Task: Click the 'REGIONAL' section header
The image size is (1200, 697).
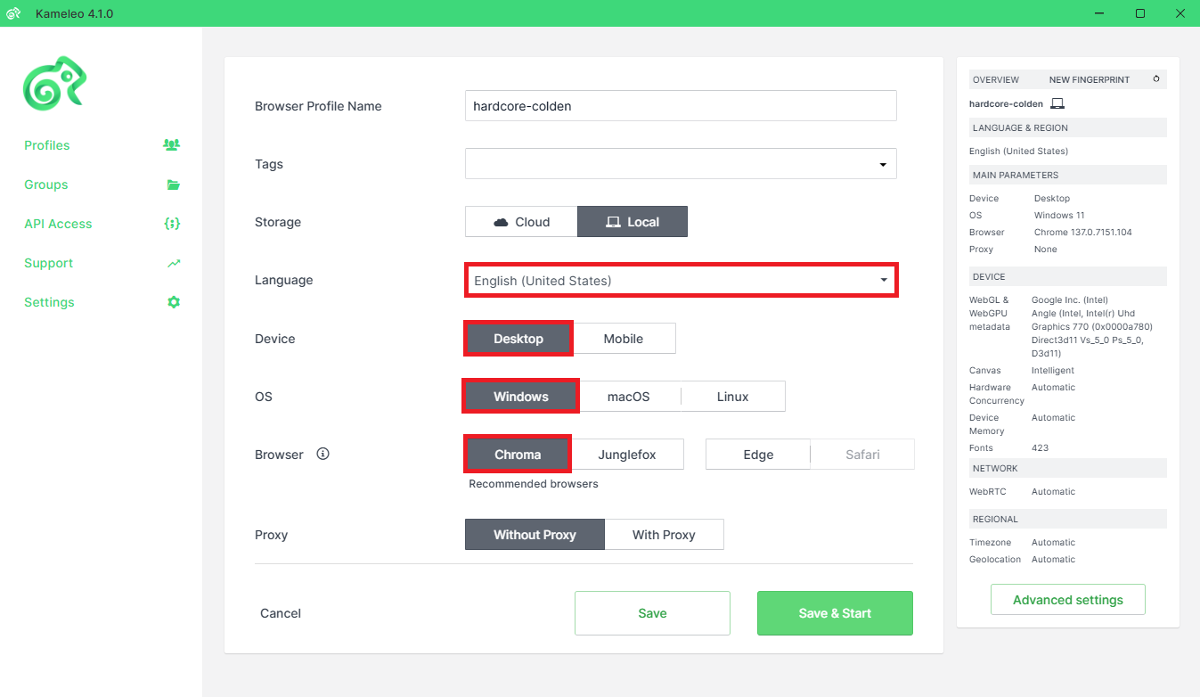Action: (x=1068, y=519)
